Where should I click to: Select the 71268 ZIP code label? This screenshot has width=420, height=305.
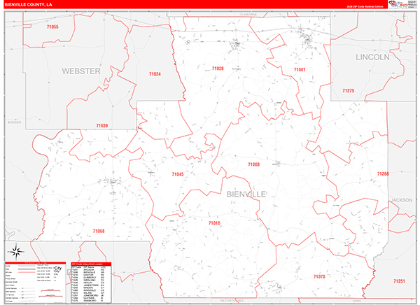(x=383, y=173)
